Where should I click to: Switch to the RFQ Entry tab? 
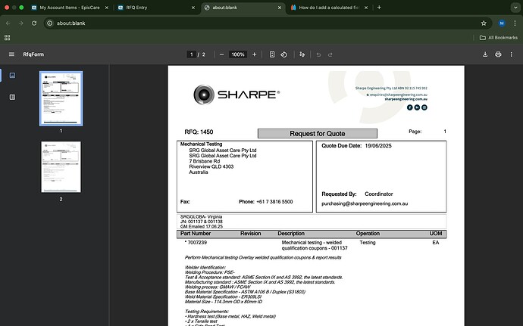coord(156,8)
